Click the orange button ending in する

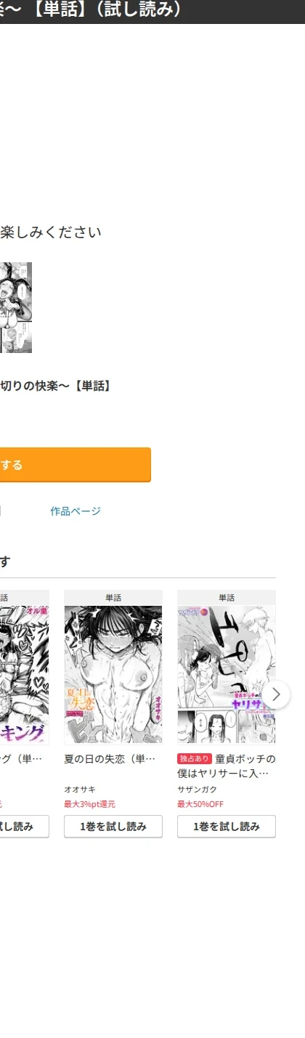76,465
